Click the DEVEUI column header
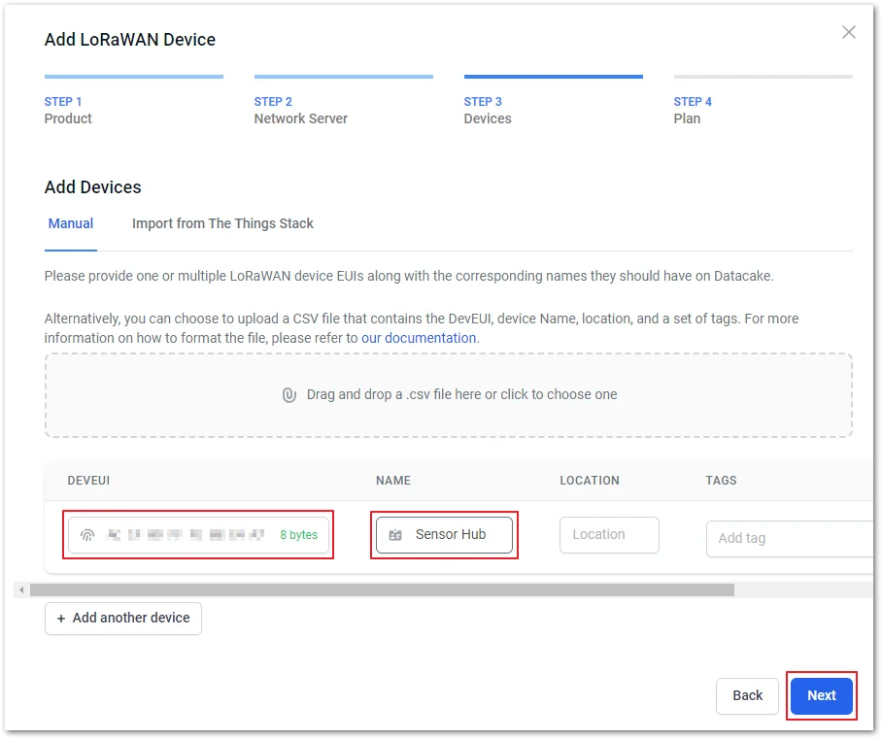 click(x=88, y=481)
